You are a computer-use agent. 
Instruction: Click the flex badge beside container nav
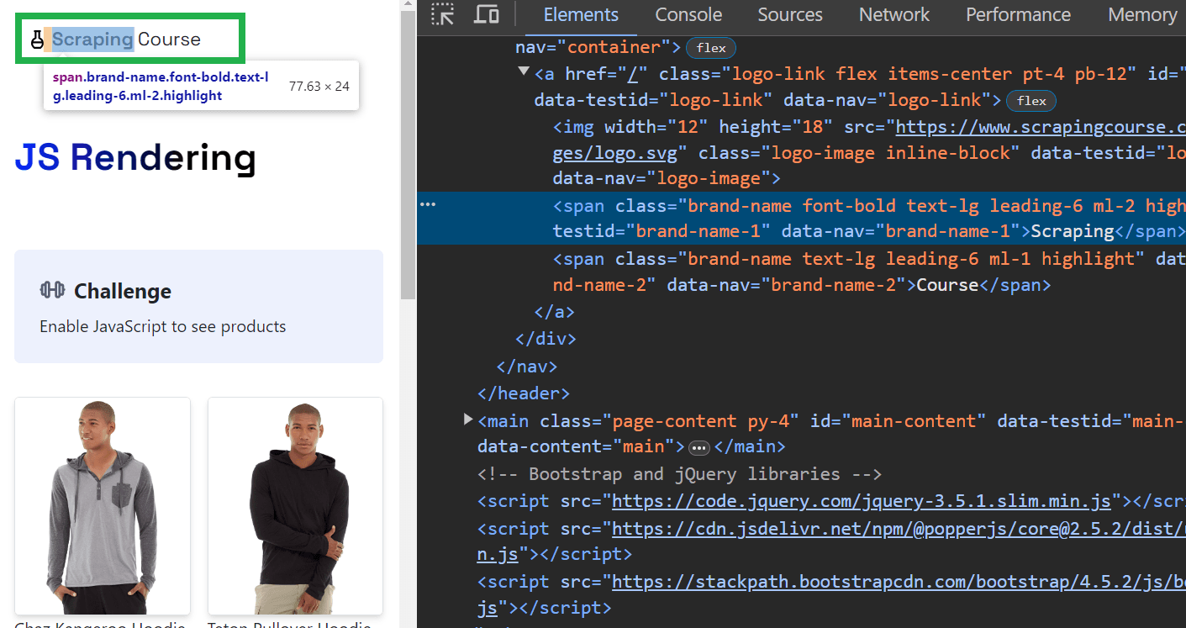pos(711,48)
